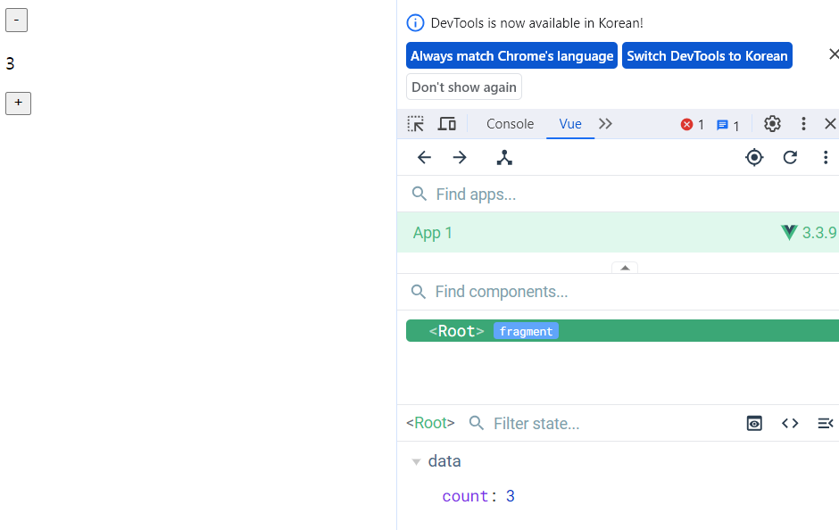839x530 pixels.
Task: Click Switch DevTools to Korean
Action: (707, 55)
